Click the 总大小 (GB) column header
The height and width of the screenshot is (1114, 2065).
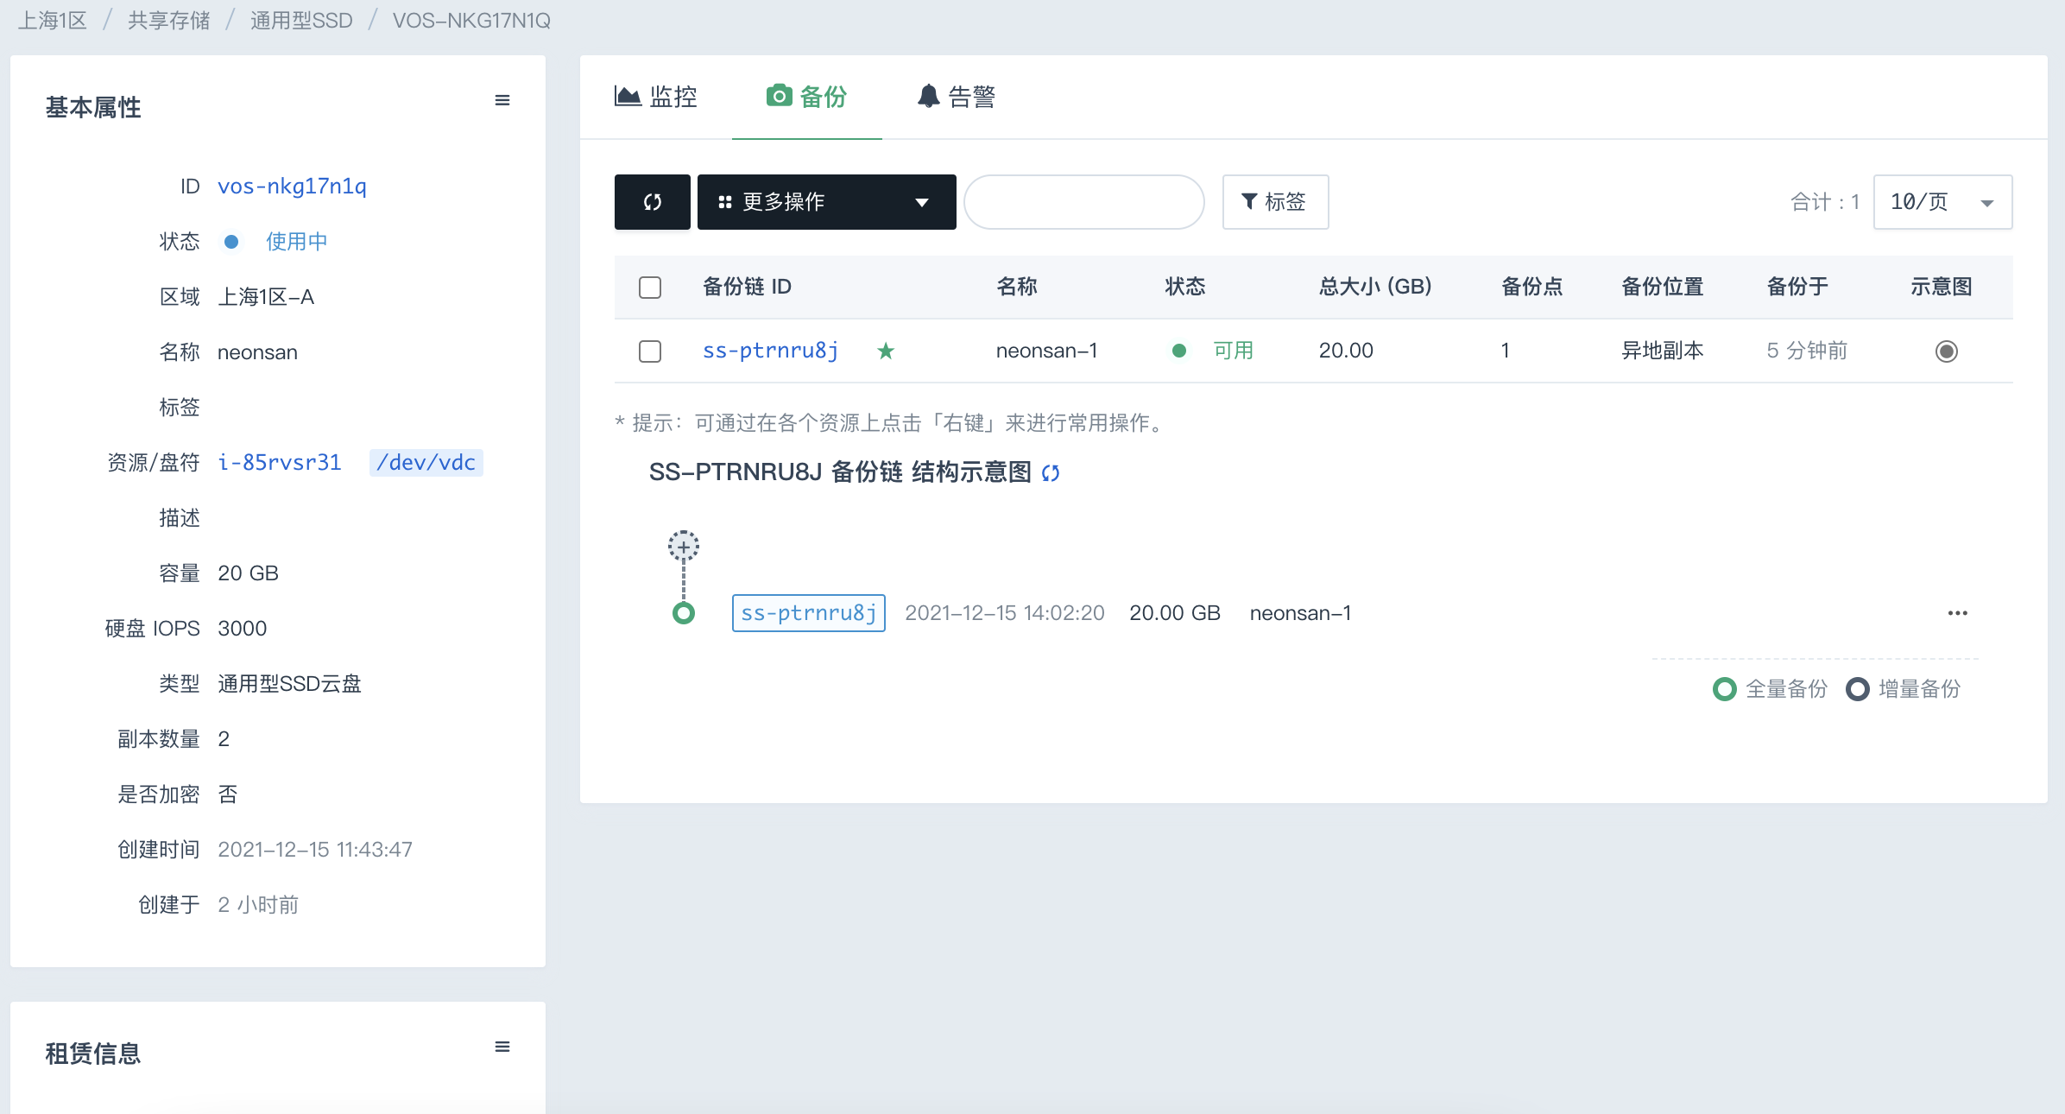(x=1375, y=287)
